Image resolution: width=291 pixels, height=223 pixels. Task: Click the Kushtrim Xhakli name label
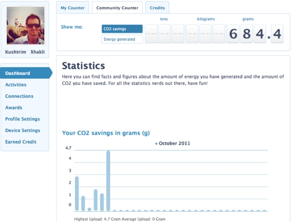tap(25, 52)
